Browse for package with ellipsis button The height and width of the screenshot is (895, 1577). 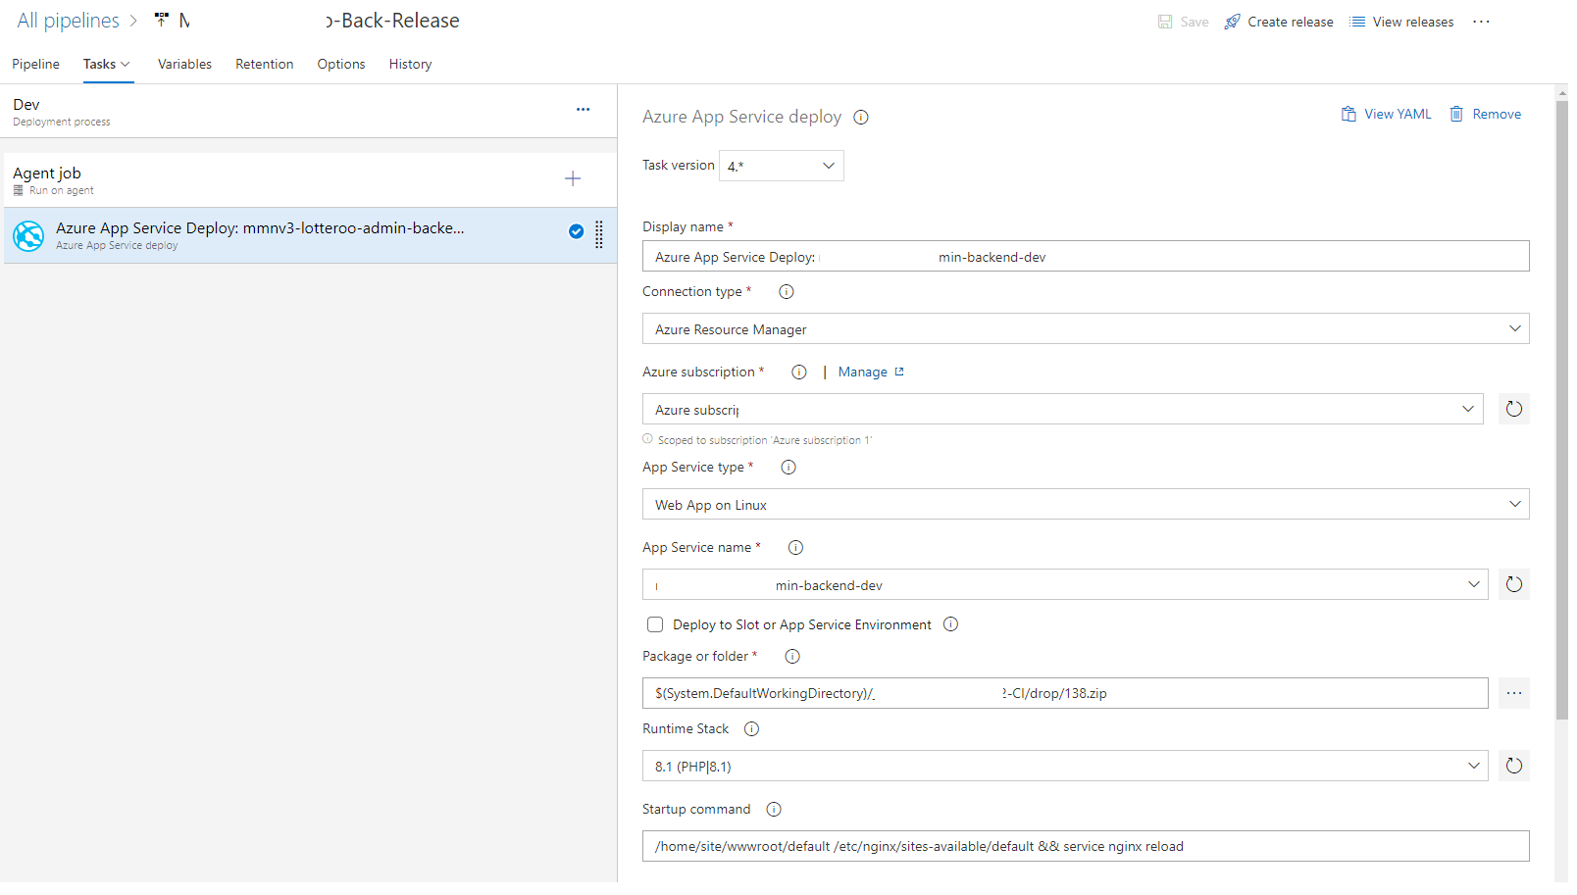[x=1514, y=693]
